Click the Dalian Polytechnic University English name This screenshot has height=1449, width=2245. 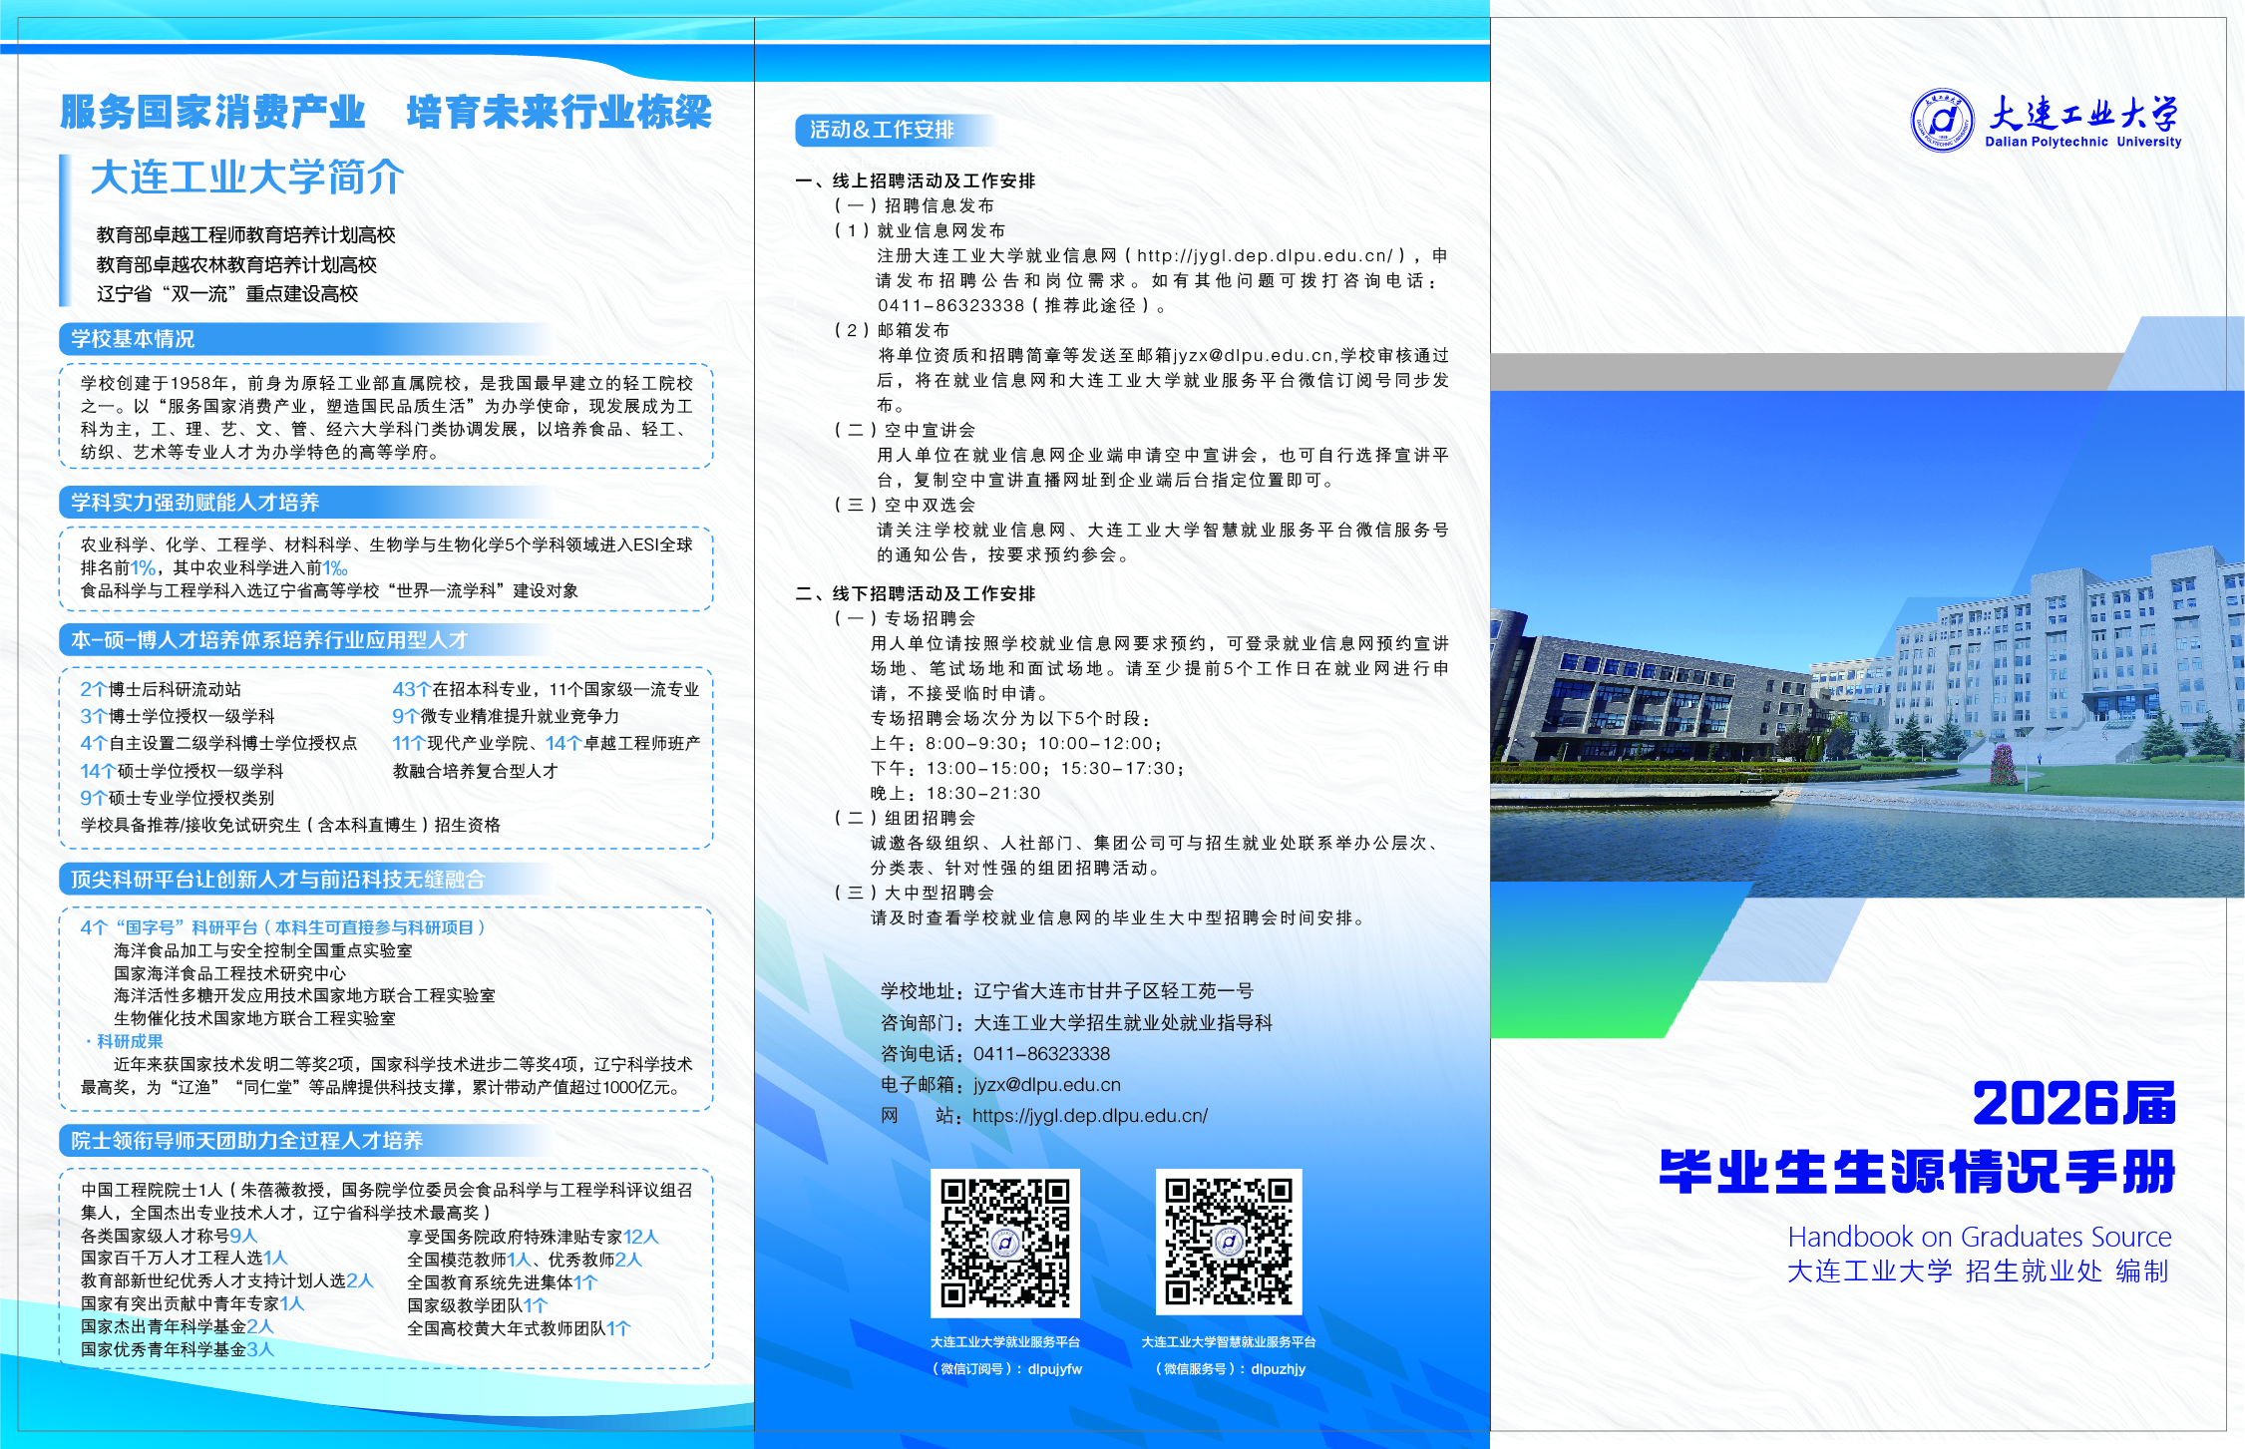[x=2082, y=142]
